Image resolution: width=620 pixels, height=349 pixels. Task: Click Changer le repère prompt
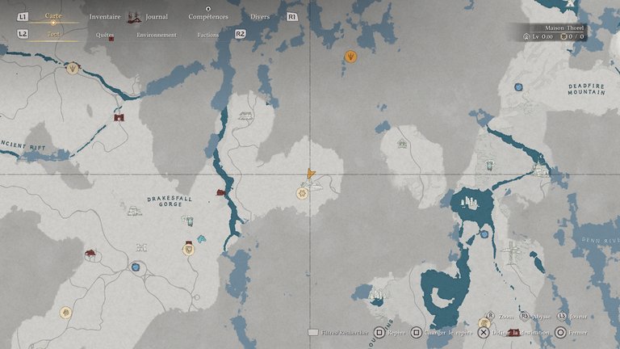(442, 332)
